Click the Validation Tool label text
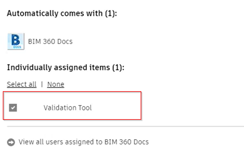 coord(68,107)
